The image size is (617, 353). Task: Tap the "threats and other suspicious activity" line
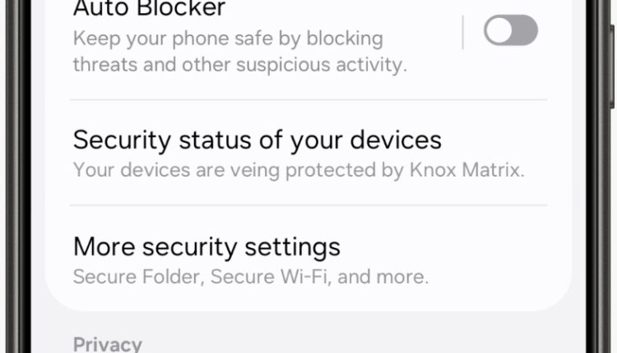click(x=239, y=65)
